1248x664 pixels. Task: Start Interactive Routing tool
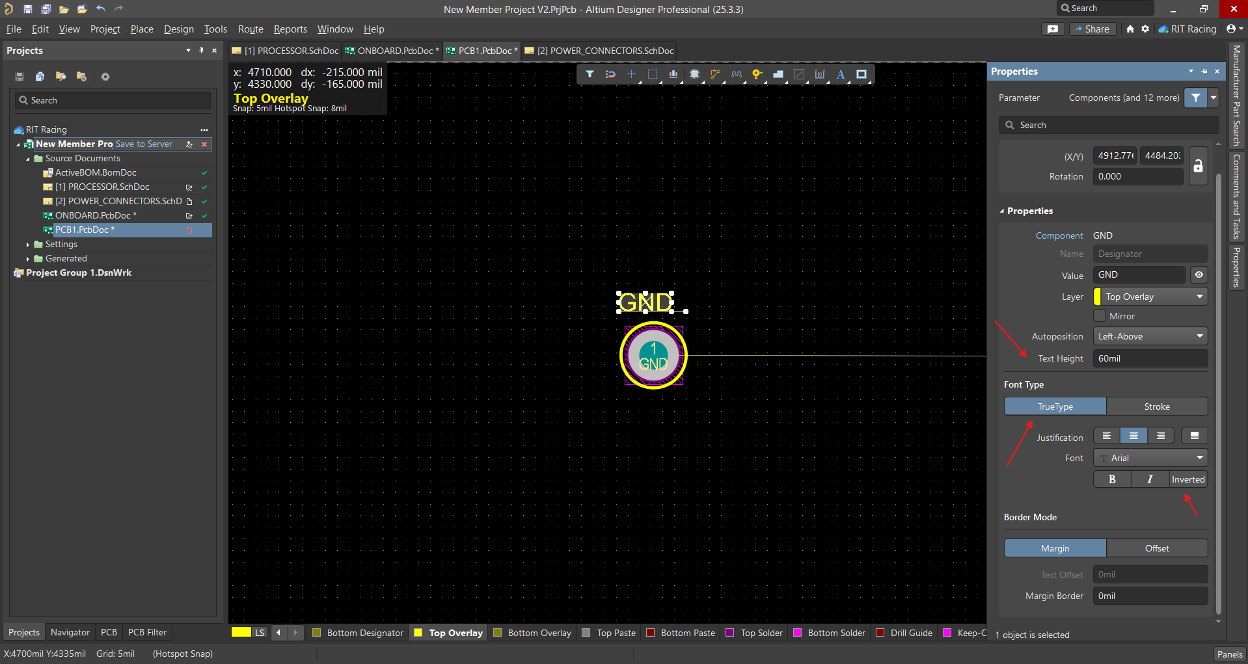point(715,74)
